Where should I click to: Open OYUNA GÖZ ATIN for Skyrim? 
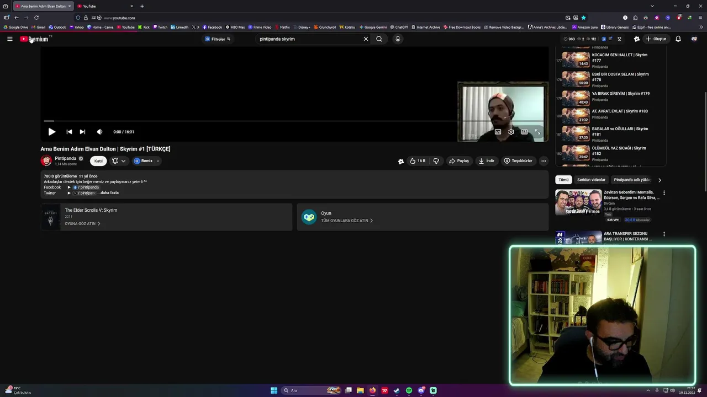pyautogui.click(x=82, y=223)
